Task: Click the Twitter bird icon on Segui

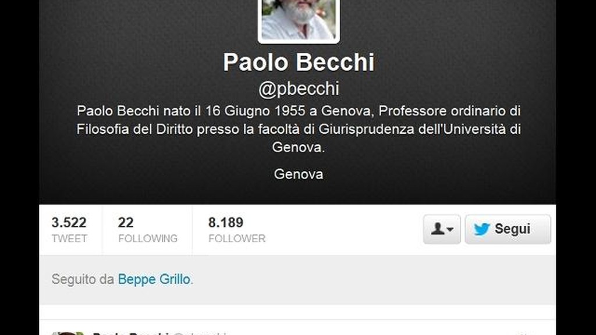Action: pyautogui.click(x=481, y=229)
